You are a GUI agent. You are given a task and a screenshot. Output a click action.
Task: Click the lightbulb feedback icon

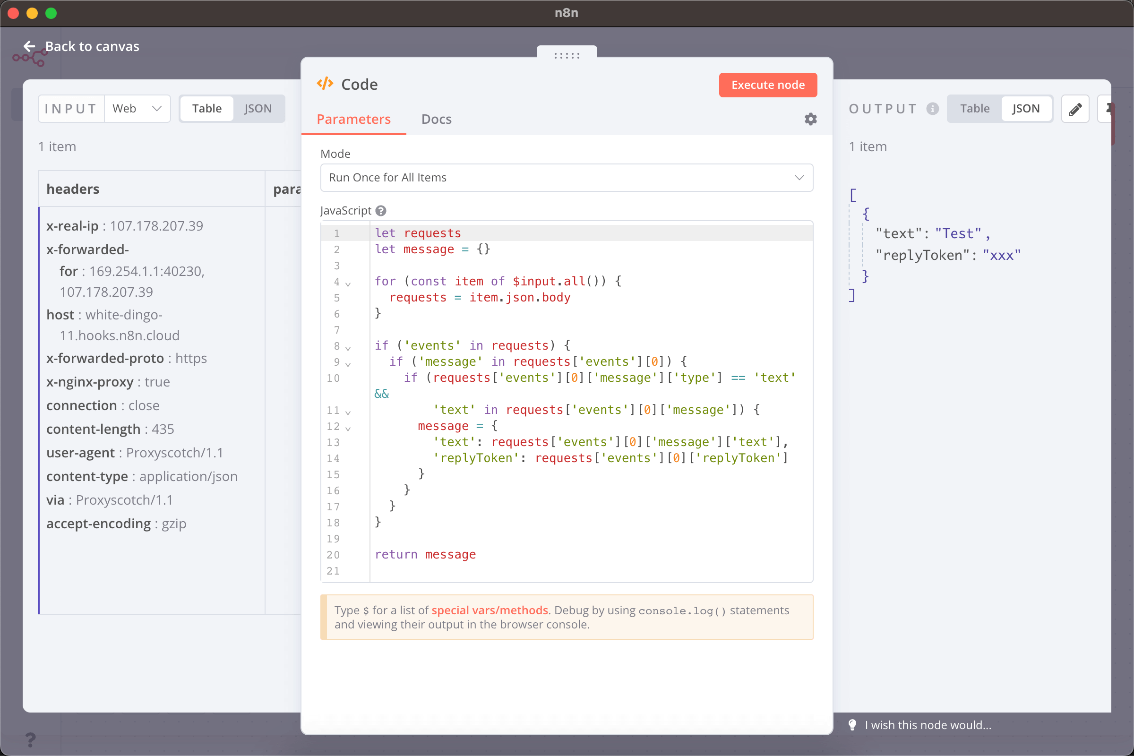[x=852, y=725]
